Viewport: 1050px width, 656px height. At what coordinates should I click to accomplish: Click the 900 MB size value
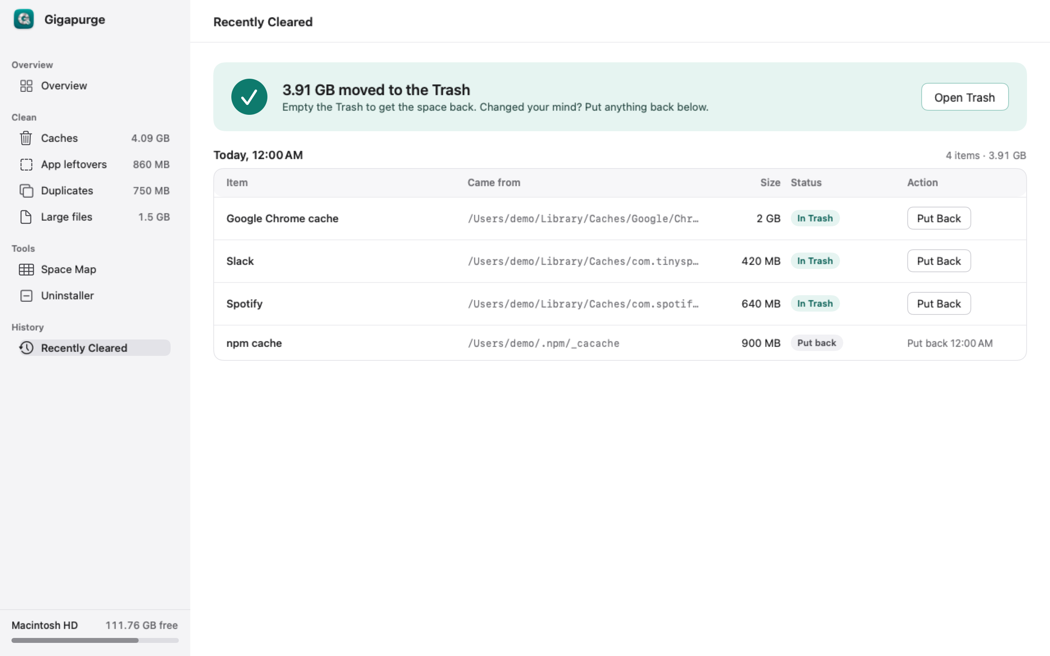[760, 343]
